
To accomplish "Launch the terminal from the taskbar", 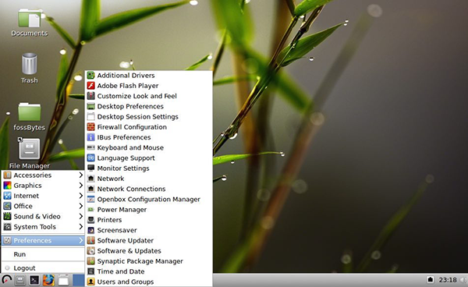I will point(34,280).
